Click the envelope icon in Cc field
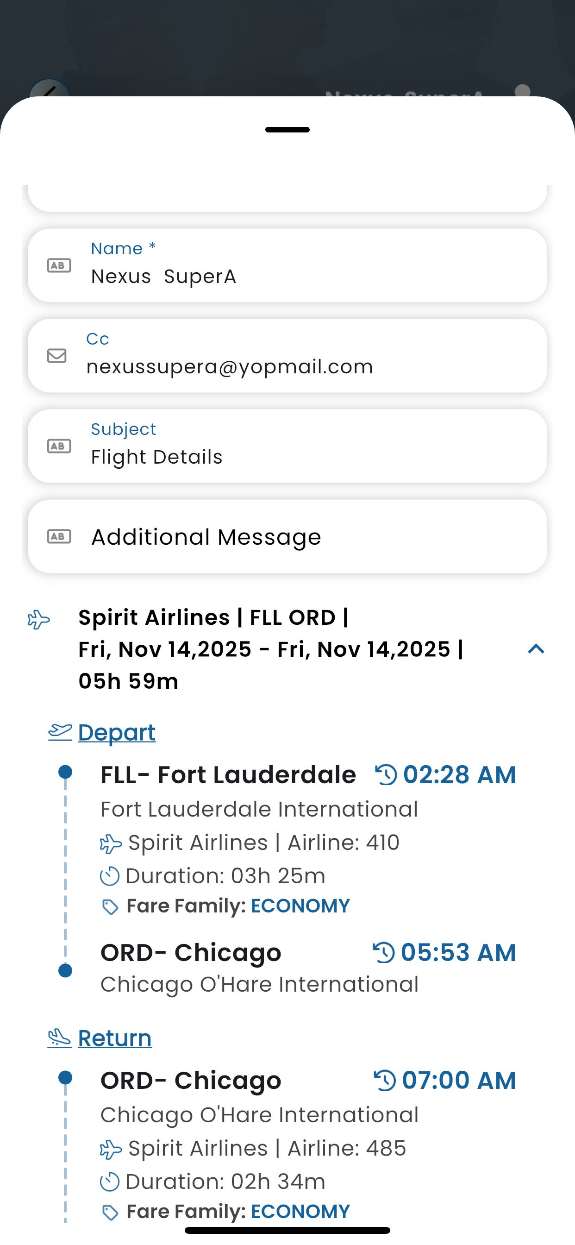 57,356
